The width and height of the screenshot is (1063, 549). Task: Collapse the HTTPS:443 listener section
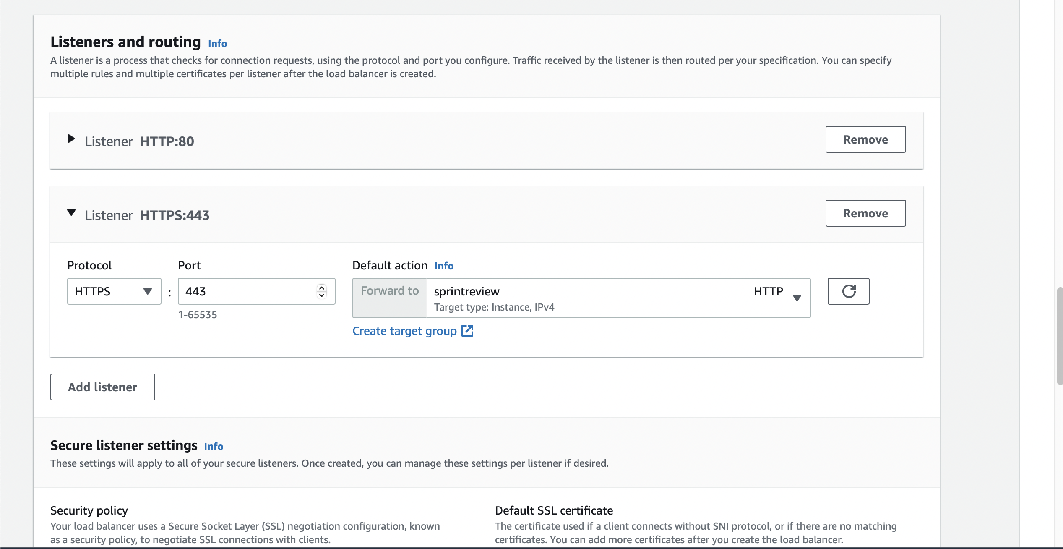pos(71,213)
